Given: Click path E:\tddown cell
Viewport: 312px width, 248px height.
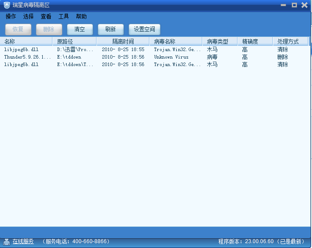Looking at the screenshot, I should 69,57.
